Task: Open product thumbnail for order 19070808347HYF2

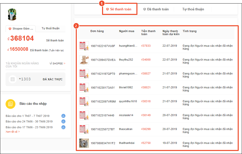Action: coord(84,143)
